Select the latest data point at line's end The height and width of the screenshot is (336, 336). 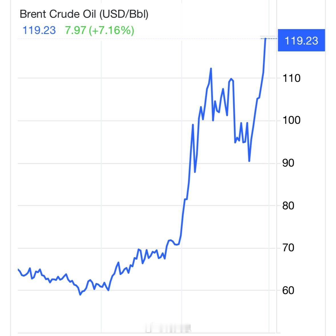(x=266, y=39)
